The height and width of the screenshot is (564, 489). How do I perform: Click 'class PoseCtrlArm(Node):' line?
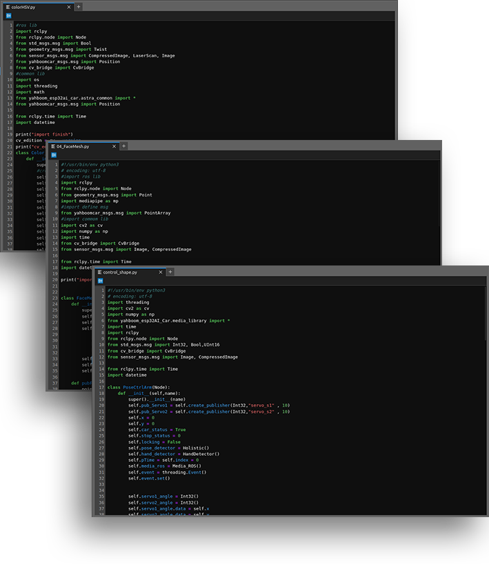point(139,387)
